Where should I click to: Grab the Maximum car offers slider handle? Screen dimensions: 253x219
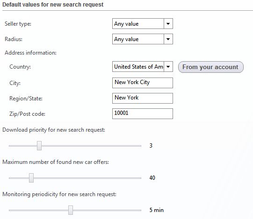(x=31, y=178)
